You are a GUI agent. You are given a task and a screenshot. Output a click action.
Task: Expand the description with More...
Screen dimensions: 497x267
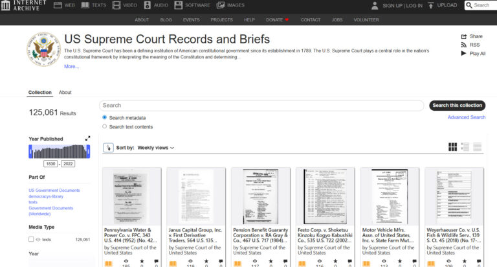[72, 66]
